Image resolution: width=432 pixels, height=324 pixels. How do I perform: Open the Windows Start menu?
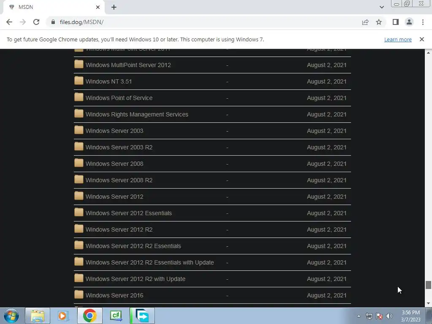(11, 316)
